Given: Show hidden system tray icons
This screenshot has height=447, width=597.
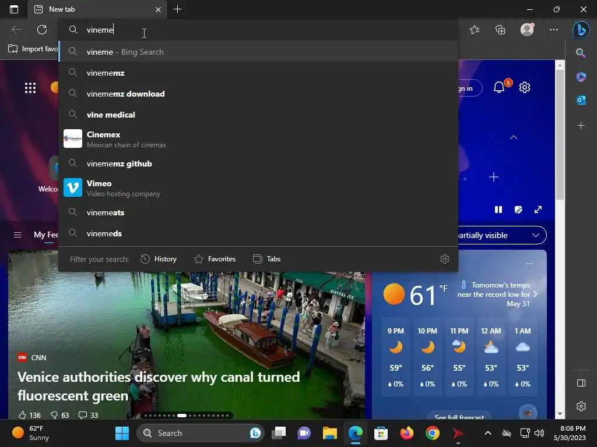Looking at the screenshot, I should (488, 433).
